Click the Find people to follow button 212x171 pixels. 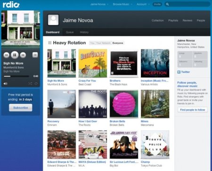[x=193, y=110]
